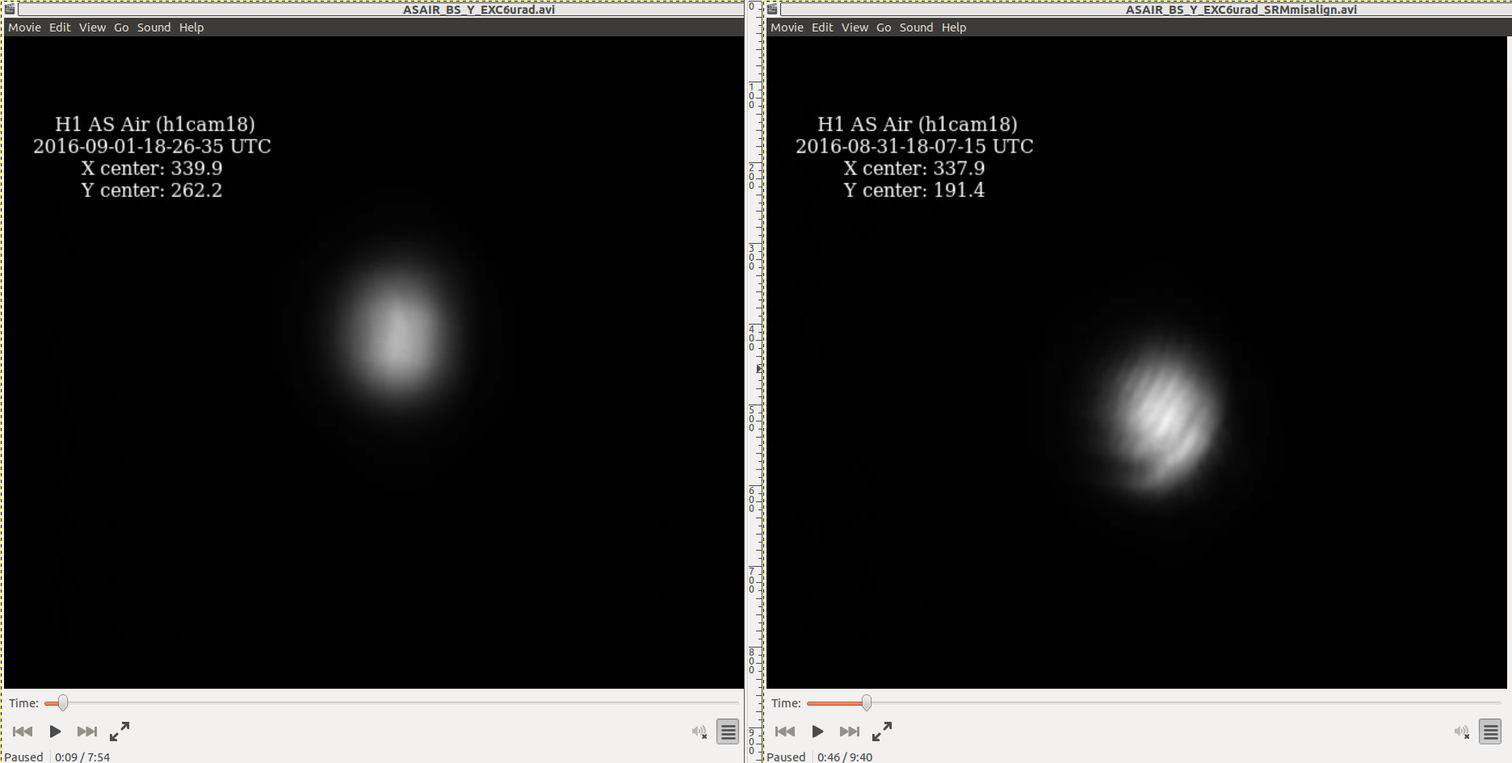
Task: Click Y center: 191.4 overlay text
Action: 914,191
